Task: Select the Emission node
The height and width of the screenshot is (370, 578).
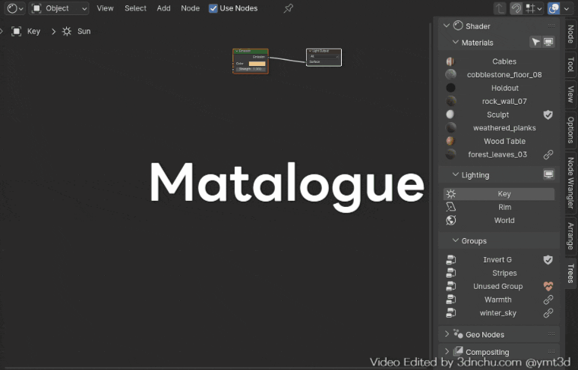Action: 251,61
